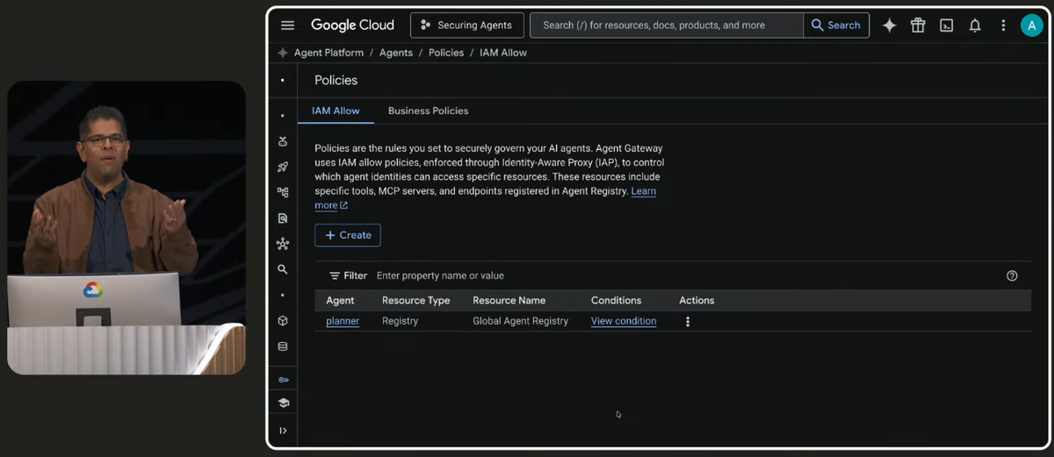Open the three-dot settings menu in header
The width and height of the screenshot is (1054, 457).
[1003, 25]
